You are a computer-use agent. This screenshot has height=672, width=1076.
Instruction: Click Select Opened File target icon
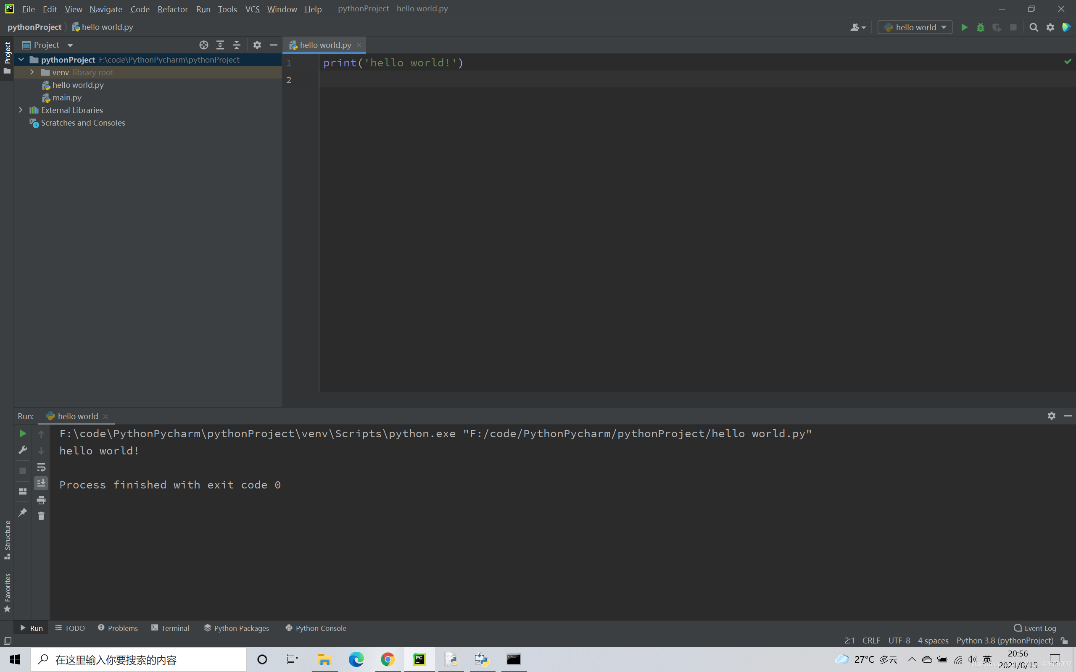click(203, 45)
